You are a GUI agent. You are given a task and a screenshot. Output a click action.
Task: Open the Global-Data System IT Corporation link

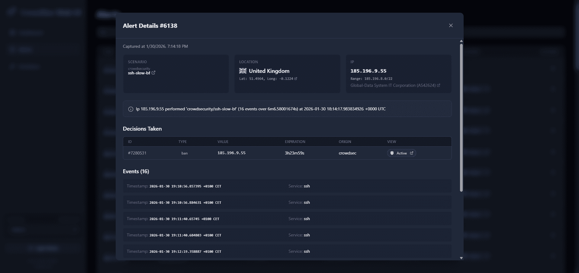393,86
